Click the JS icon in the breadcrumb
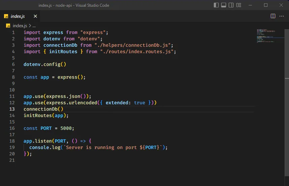 (8, 26)
